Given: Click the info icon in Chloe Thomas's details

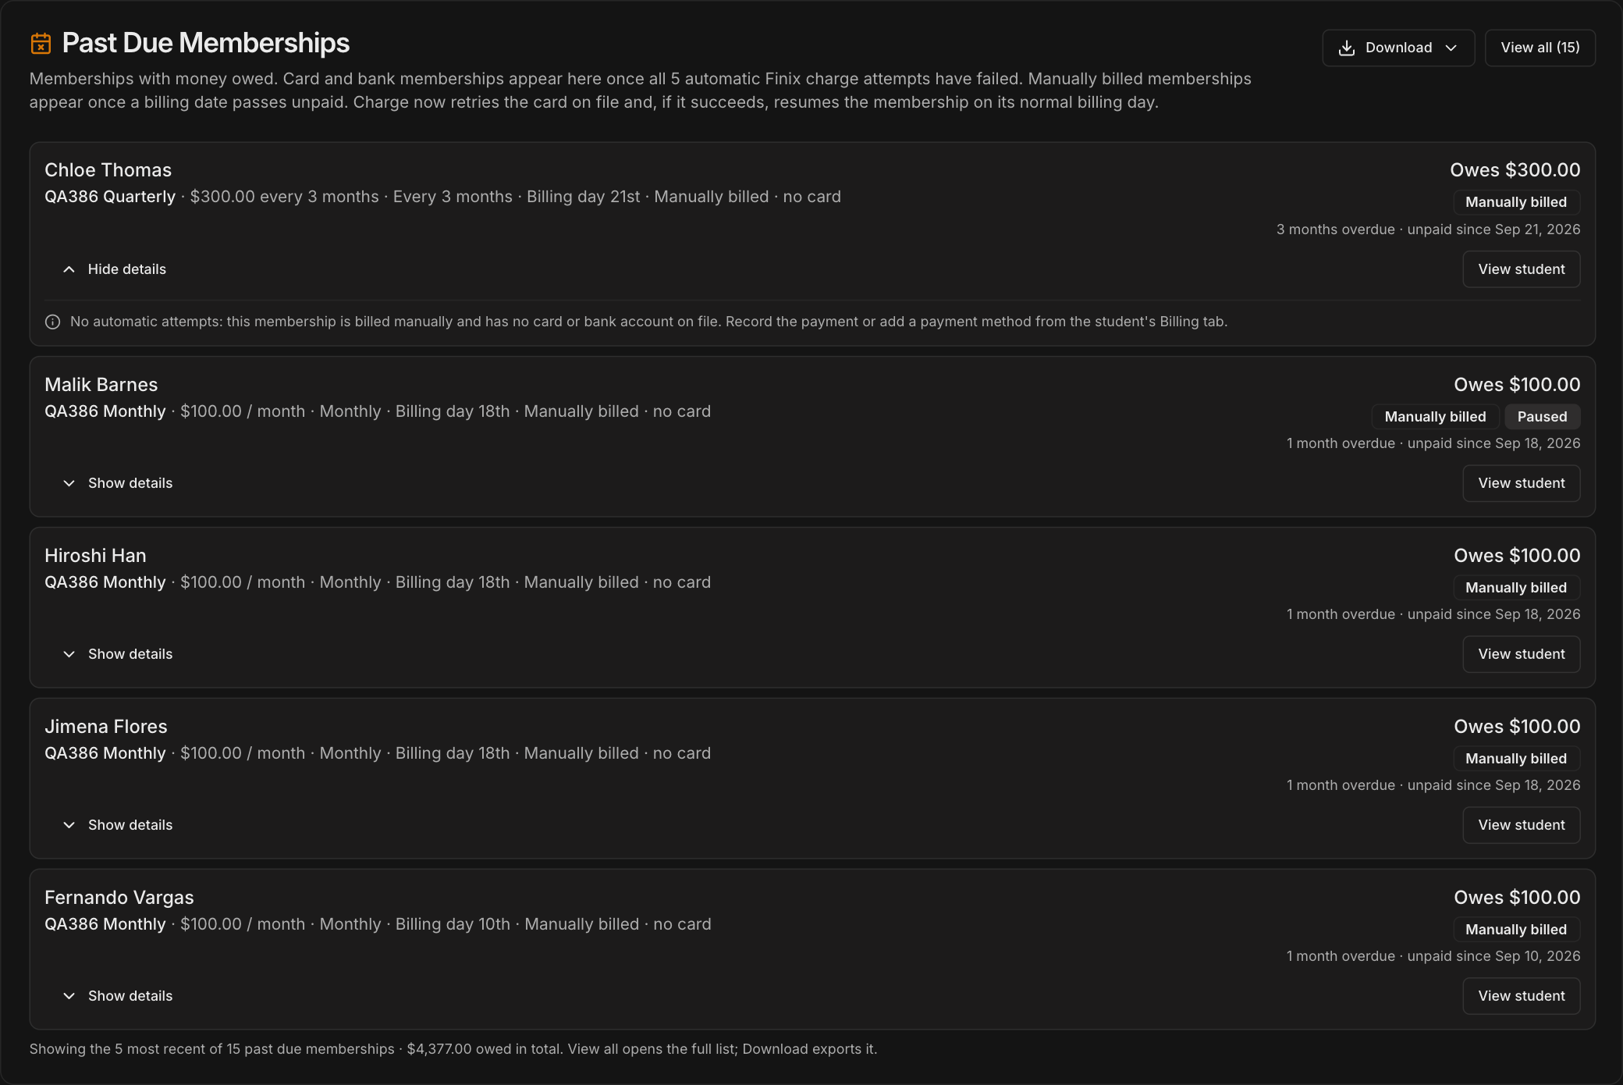Looking at the screenshot, I should 52,322.
